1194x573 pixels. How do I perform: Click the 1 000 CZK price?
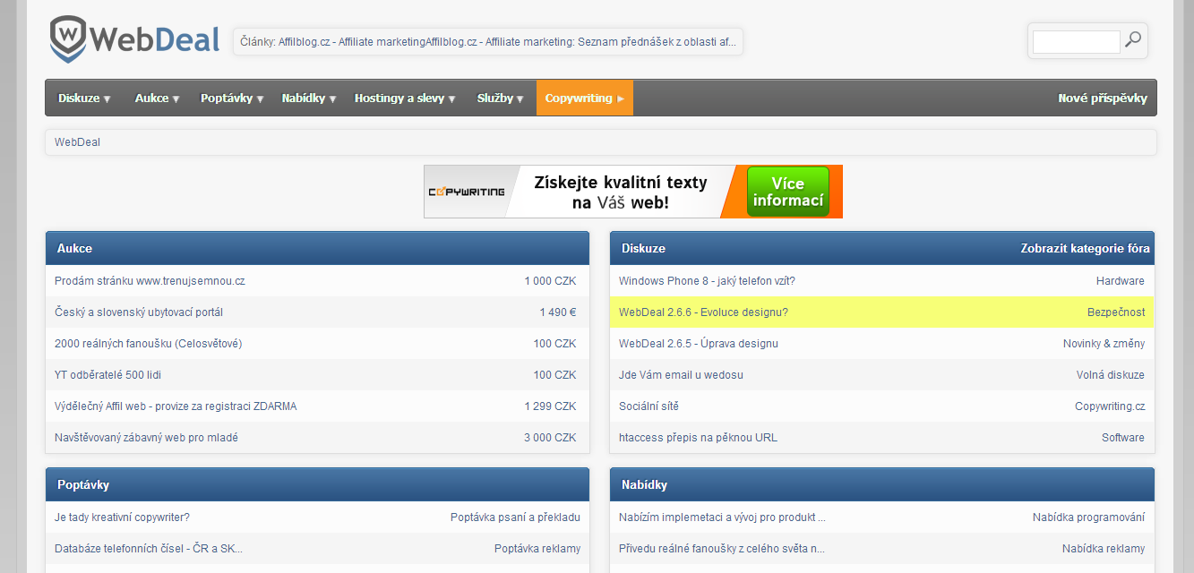550,281
